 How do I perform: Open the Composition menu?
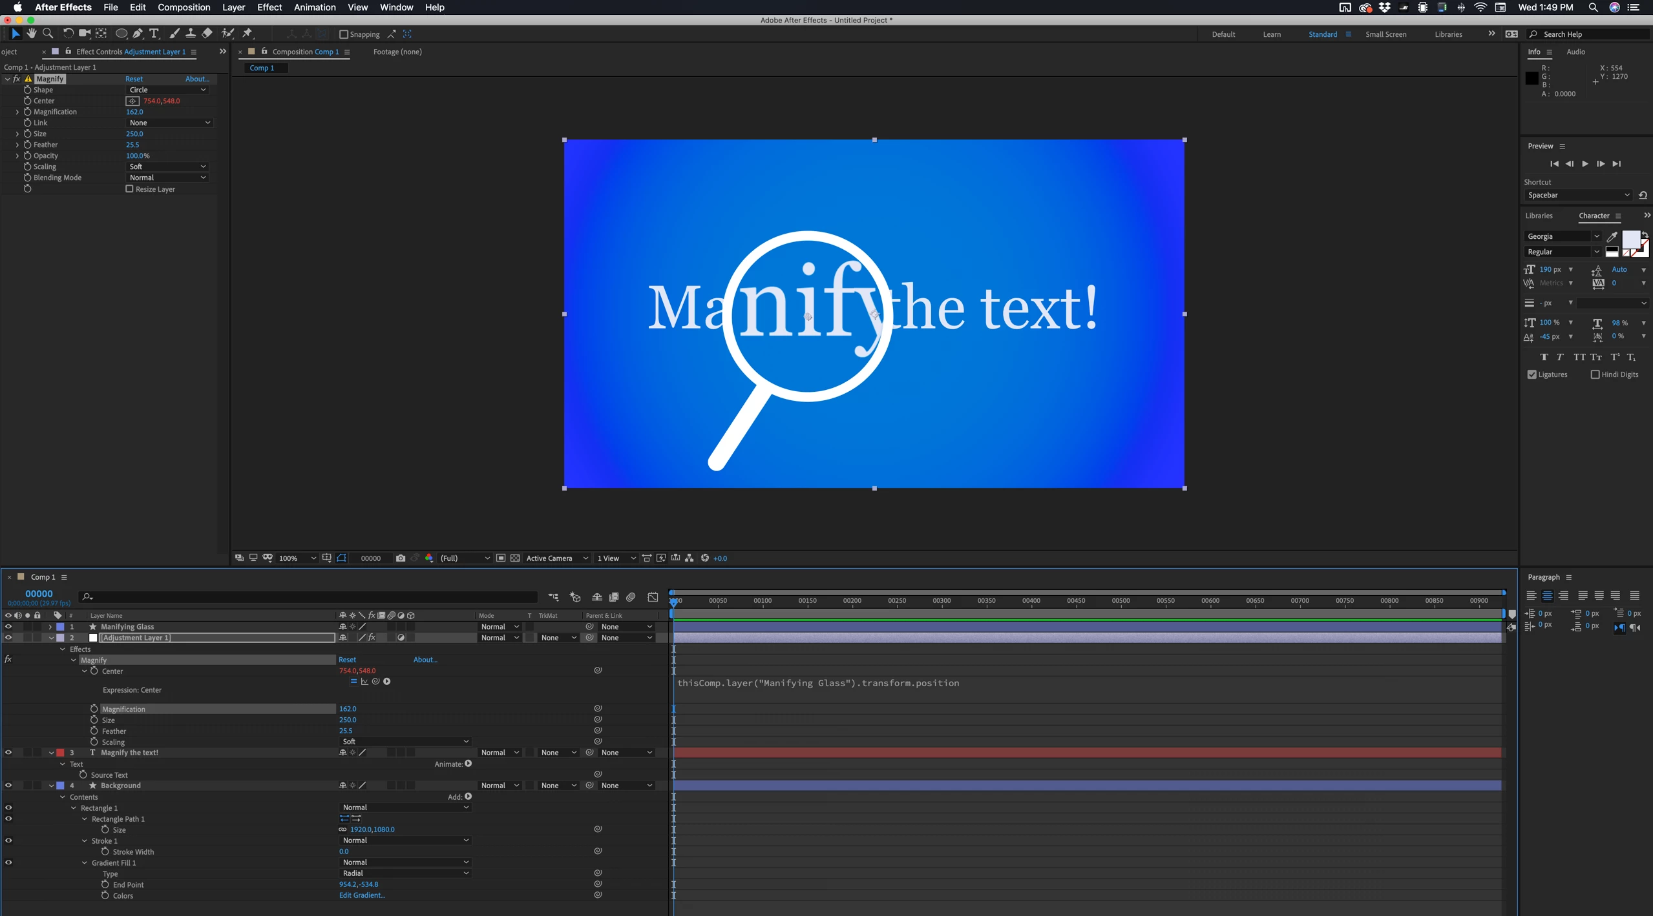pos(184,7)
